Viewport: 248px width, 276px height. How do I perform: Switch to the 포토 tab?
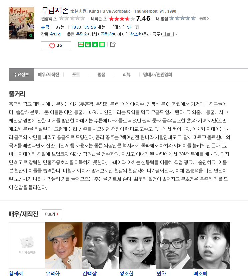[76, 75]
